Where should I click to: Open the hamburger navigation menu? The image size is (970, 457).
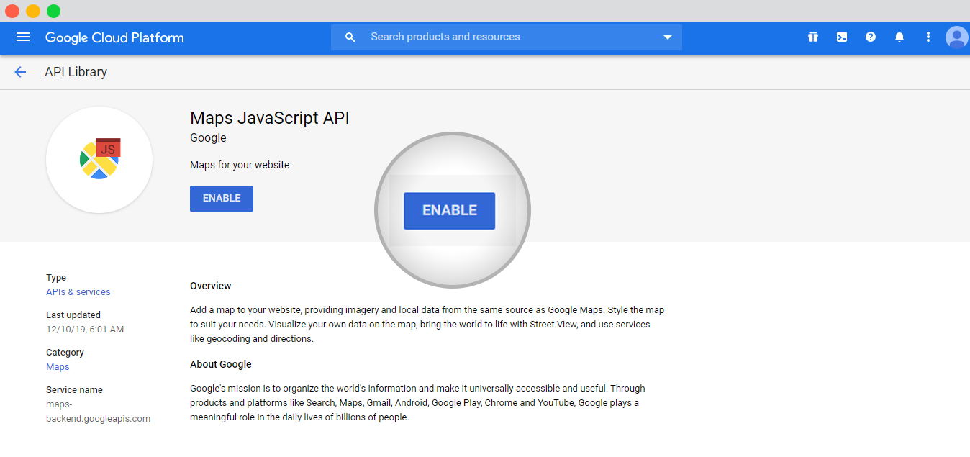point(23,37)
